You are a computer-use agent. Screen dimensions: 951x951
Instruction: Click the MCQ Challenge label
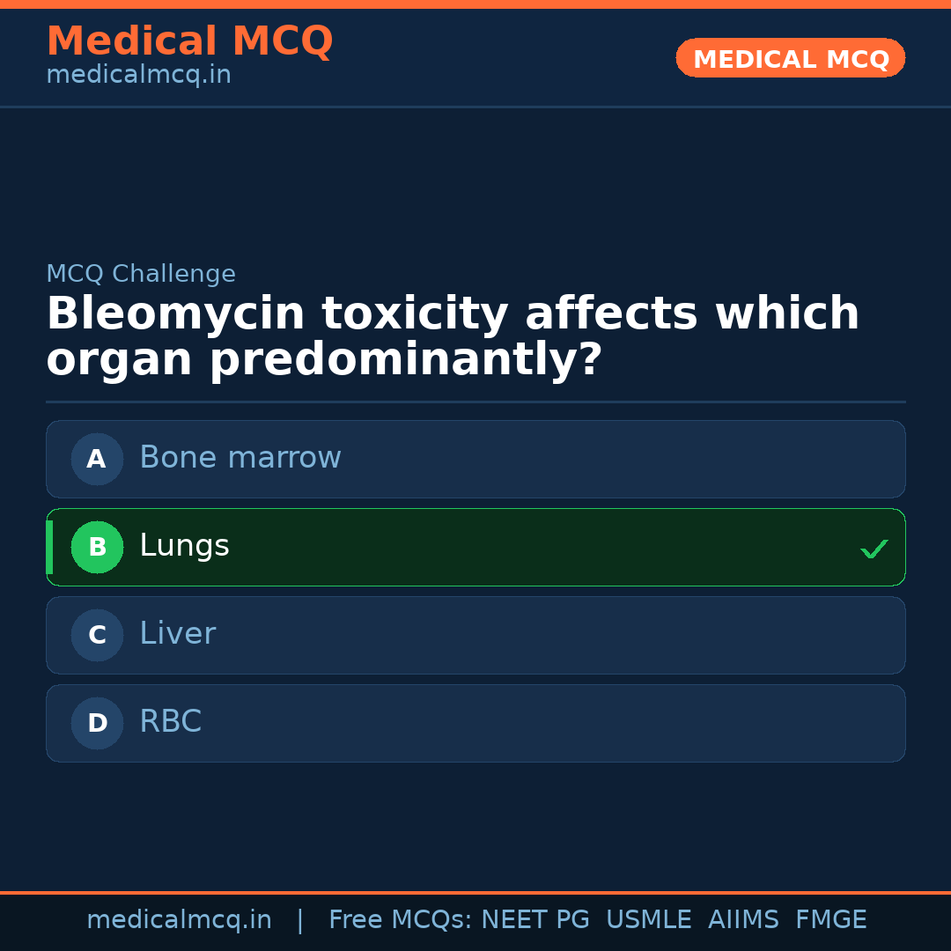pyautogui.click(x=141, y=274)
